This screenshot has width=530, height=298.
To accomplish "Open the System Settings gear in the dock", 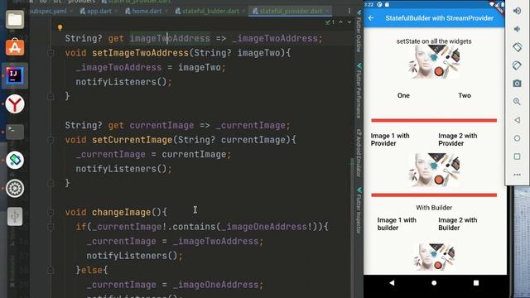I will (x=15, y=188).
